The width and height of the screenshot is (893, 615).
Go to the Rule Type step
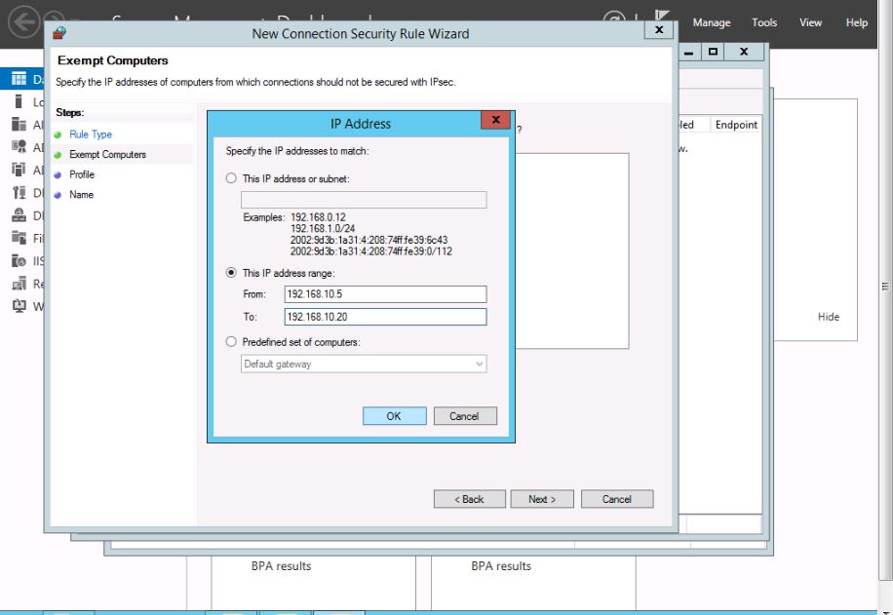click(90, 135)
